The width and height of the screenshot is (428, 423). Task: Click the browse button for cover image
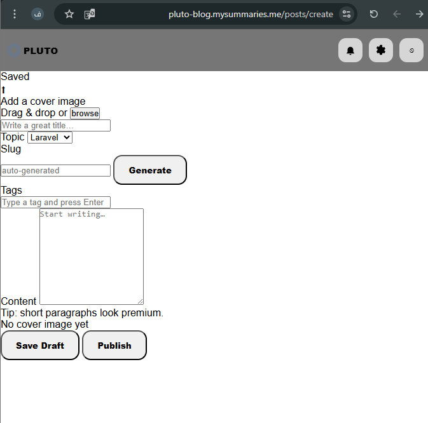(x=85, y=113)
